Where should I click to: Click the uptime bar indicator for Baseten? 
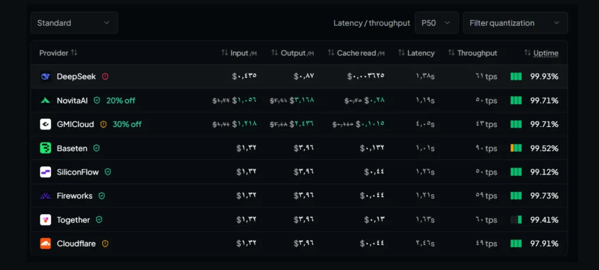click(516, 148)
